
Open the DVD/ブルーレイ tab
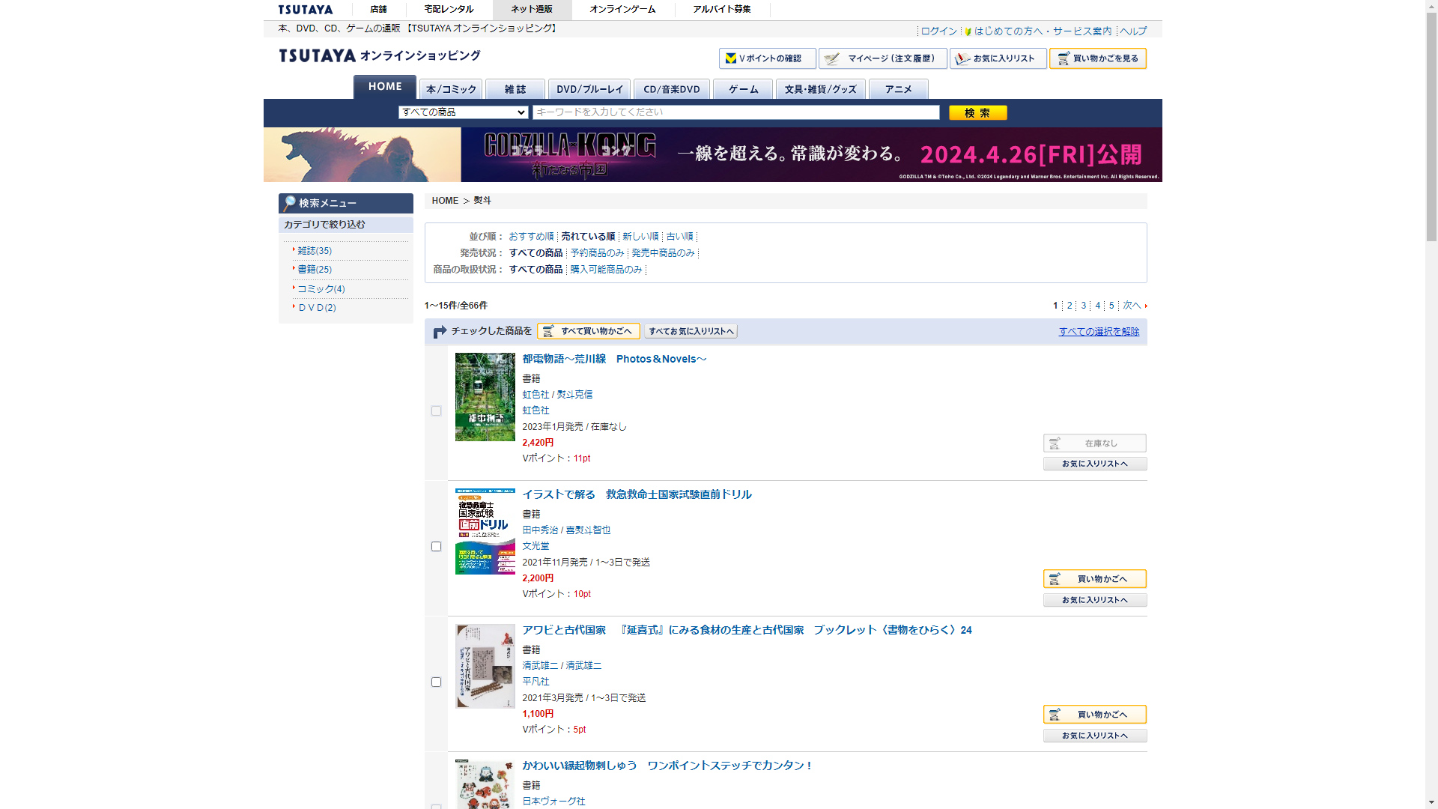tap(589, 89)
